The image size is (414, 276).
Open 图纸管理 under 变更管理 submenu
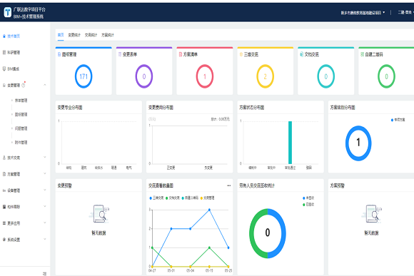click(21, 115)
